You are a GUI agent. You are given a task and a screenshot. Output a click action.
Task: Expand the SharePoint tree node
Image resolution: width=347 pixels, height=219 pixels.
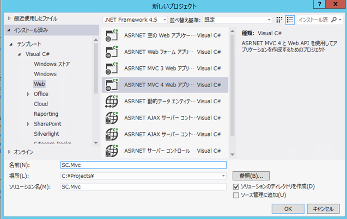[28, 124]
